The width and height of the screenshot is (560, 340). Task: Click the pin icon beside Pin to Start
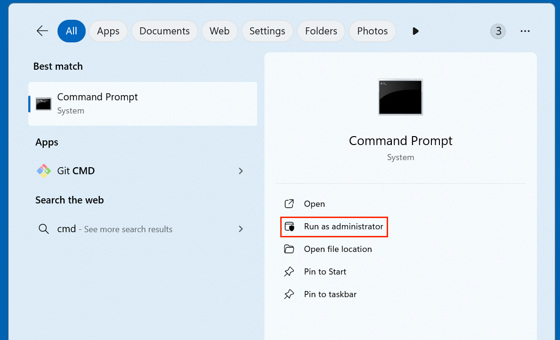coord(289,271)
